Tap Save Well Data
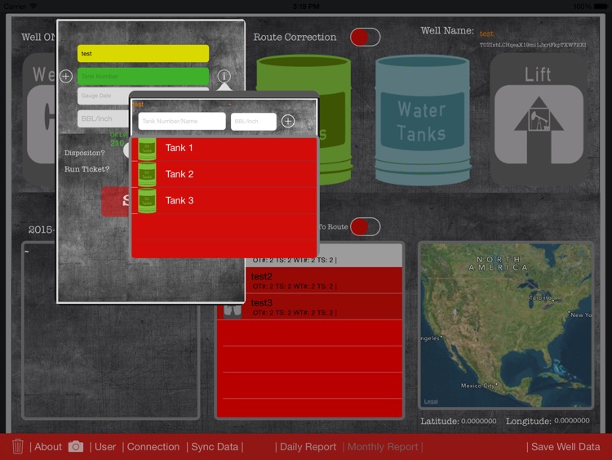This screenshot has width=612, height=460. pyautogui.click(x=565, y=447)
